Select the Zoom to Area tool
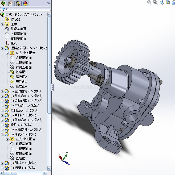 [x=156, y=2]
